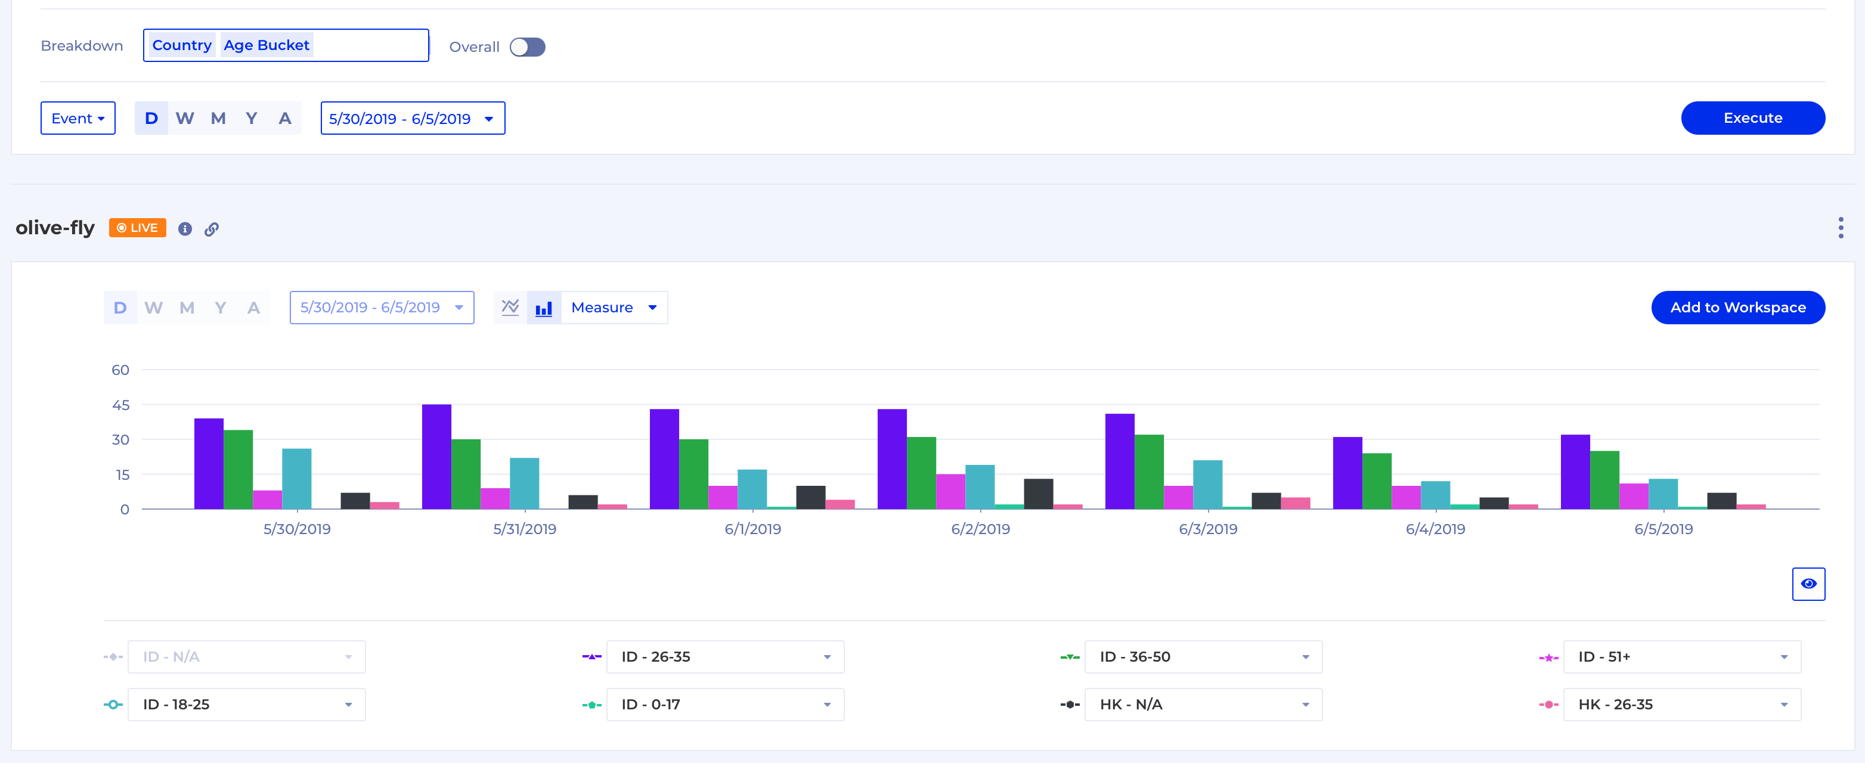Click the ID - 36-50 green legend marker
Image resolution: width=1865 pixels, height=763 pixels.
pos(1070,656)
